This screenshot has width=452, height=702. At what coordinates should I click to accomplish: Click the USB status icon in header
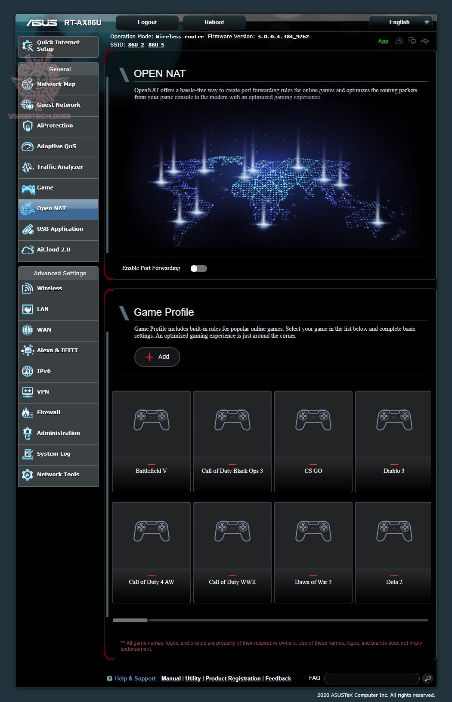coord(425,41)
